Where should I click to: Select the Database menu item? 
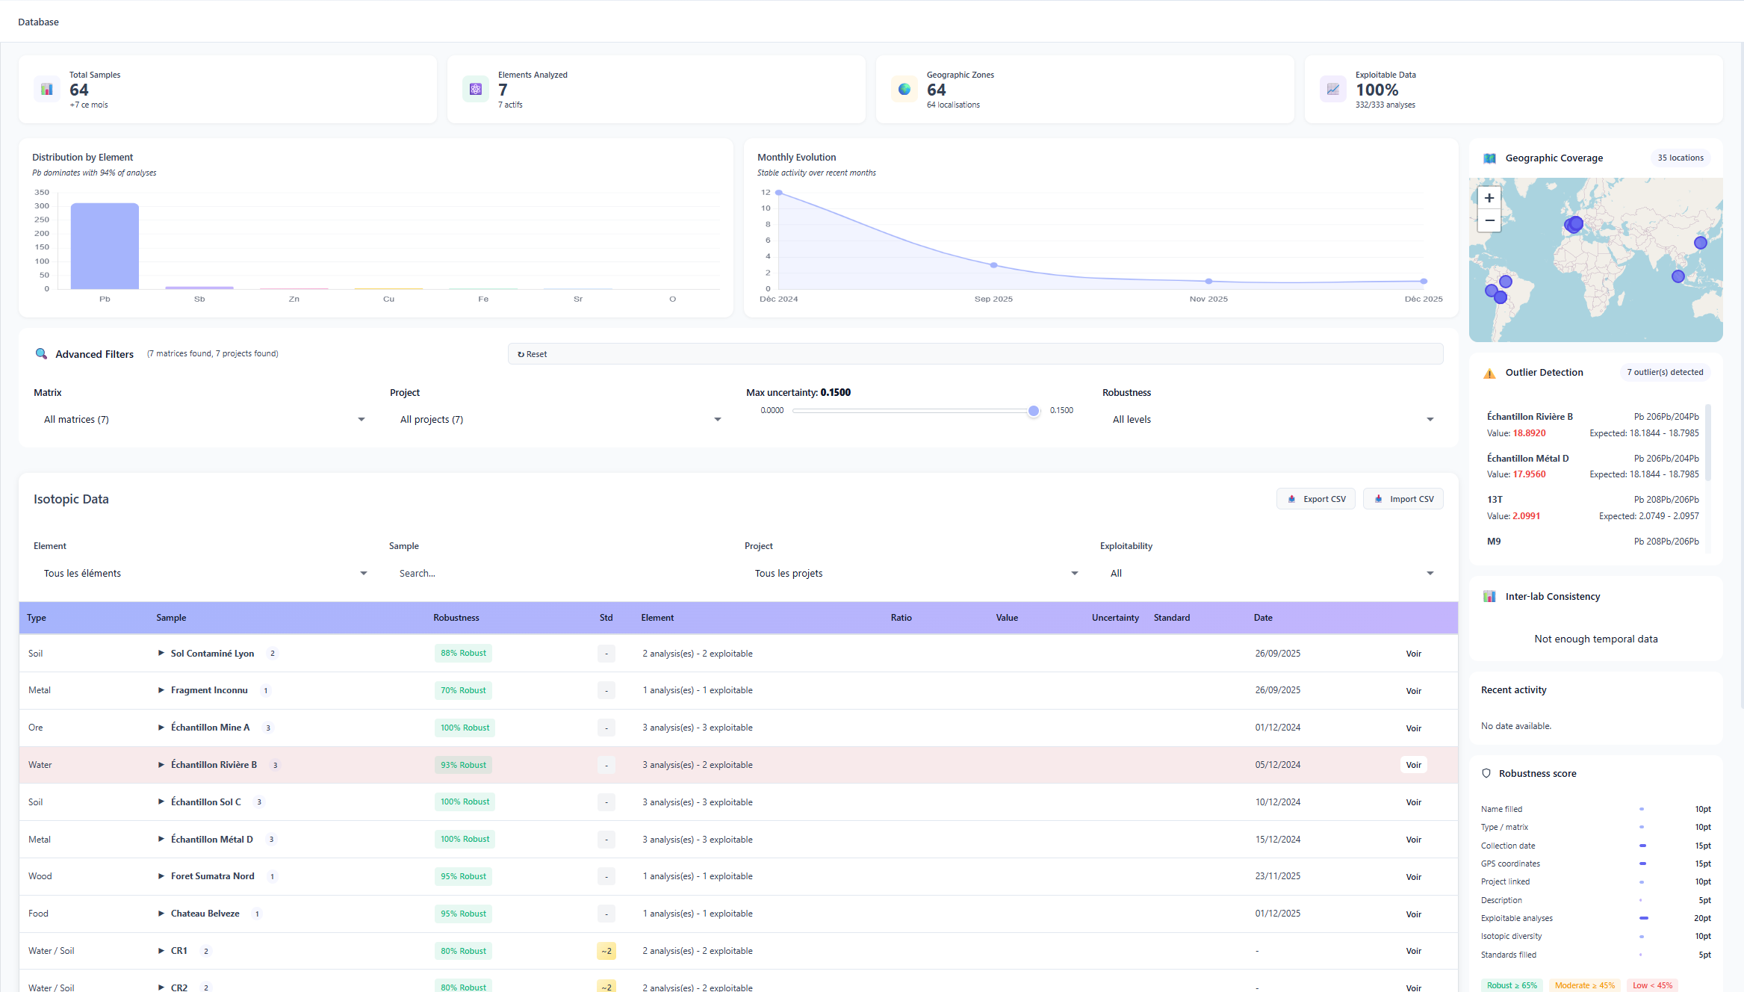[x=38, y=22]
